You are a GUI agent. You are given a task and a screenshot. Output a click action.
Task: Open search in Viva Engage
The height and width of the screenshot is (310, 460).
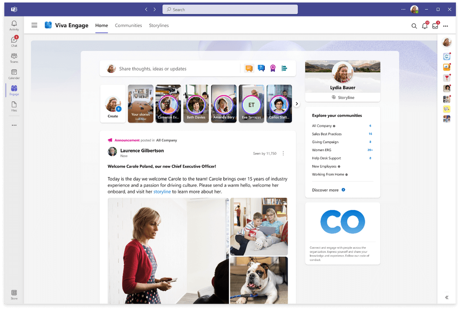click(414, 26)
